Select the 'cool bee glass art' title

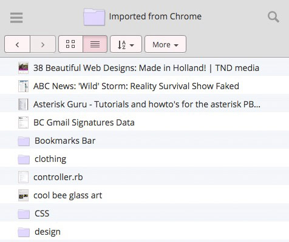(68, 195)
